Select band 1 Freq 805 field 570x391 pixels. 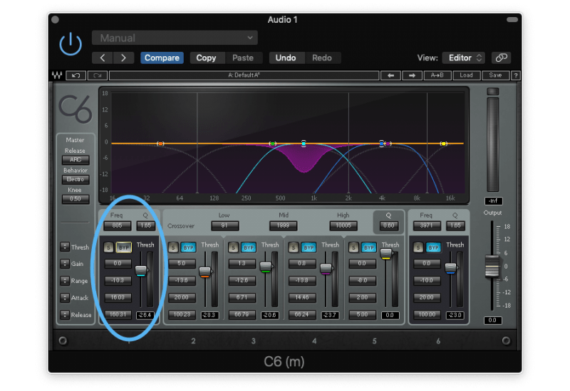click(x=117, y=225)
